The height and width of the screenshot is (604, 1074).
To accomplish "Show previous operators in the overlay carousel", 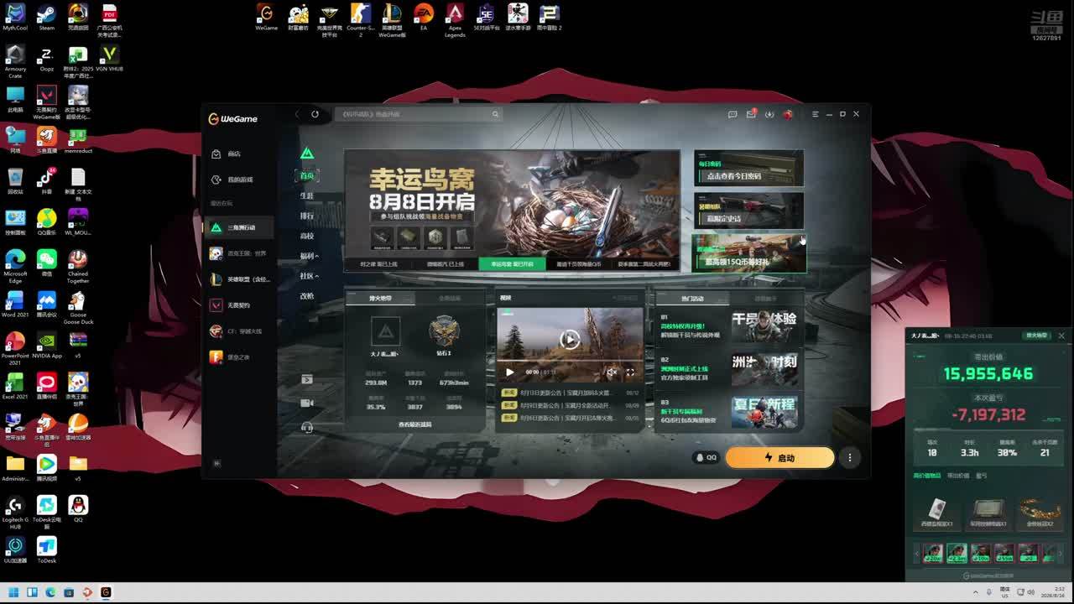I will pyautogui.click(x=915, y=554).
